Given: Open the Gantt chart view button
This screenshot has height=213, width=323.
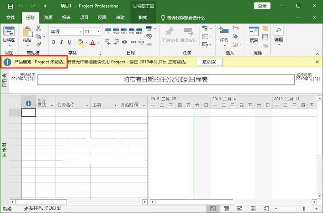Looking at the screenshot, I should (9, 36).
